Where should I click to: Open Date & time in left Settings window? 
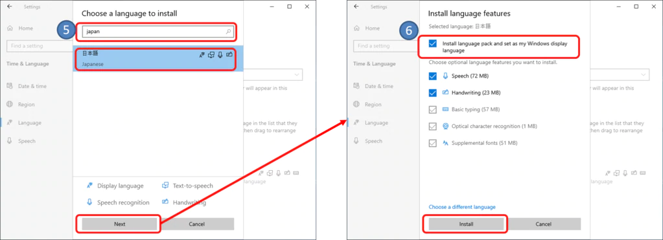point(32,86)
